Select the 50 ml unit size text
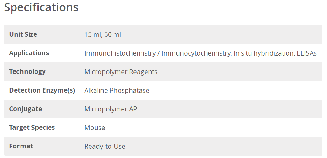 coord(113,35)
